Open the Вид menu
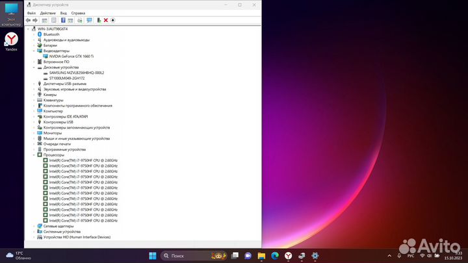 pos(63,13)
